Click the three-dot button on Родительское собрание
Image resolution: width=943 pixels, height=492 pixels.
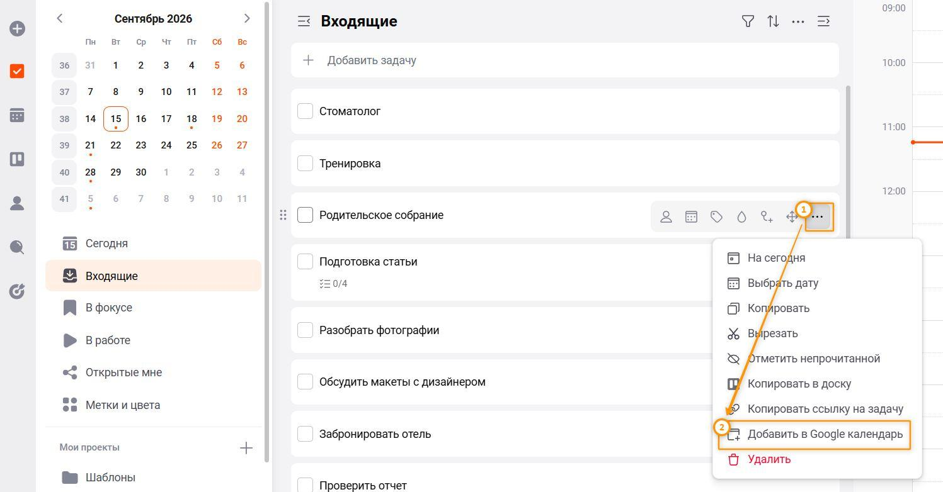coord(818,217)
